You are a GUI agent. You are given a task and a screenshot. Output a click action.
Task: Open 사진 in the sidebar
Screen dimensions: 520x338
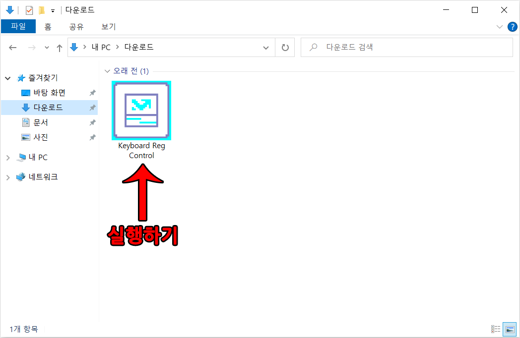click(x=41, y=137)
